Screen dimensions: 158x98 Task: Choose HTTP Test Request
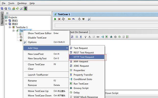pyautogui.click(x=87, y=57)
